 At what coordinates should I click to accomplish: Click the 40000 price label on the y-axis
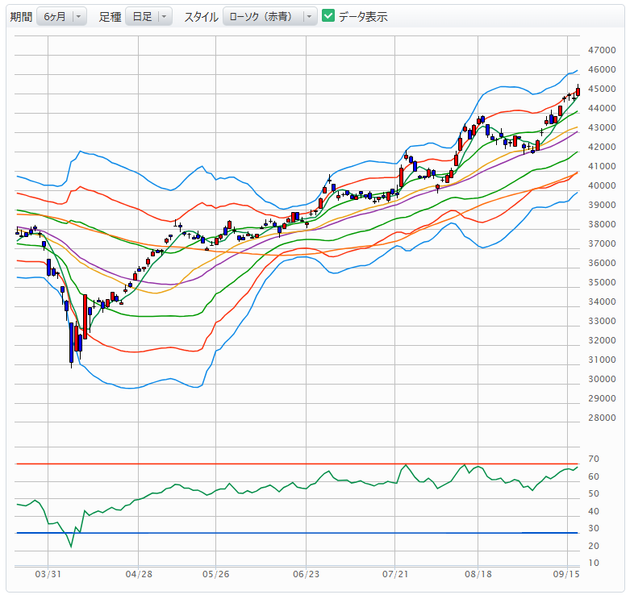coord(602,185)
